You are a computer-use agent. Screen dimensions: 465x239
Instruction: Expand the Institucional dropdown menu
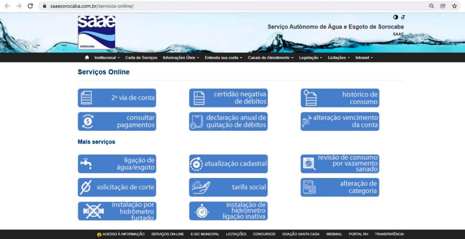pyautogui.click(x=107, y=58)
